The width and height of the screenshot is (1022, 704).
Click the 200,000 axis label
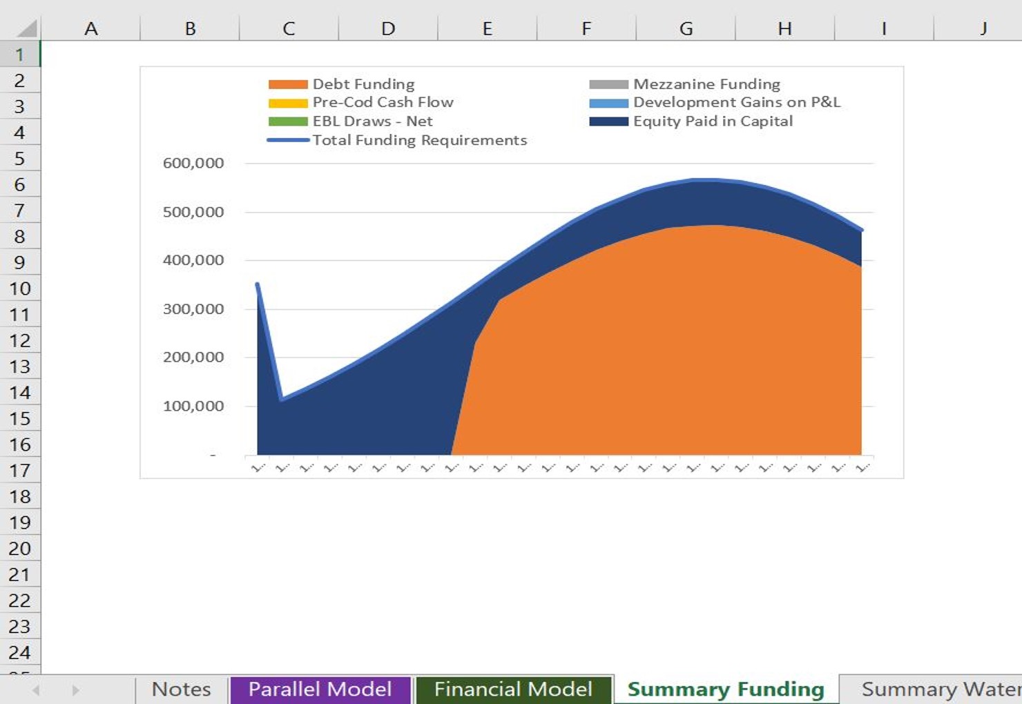(x=193, y=358)
